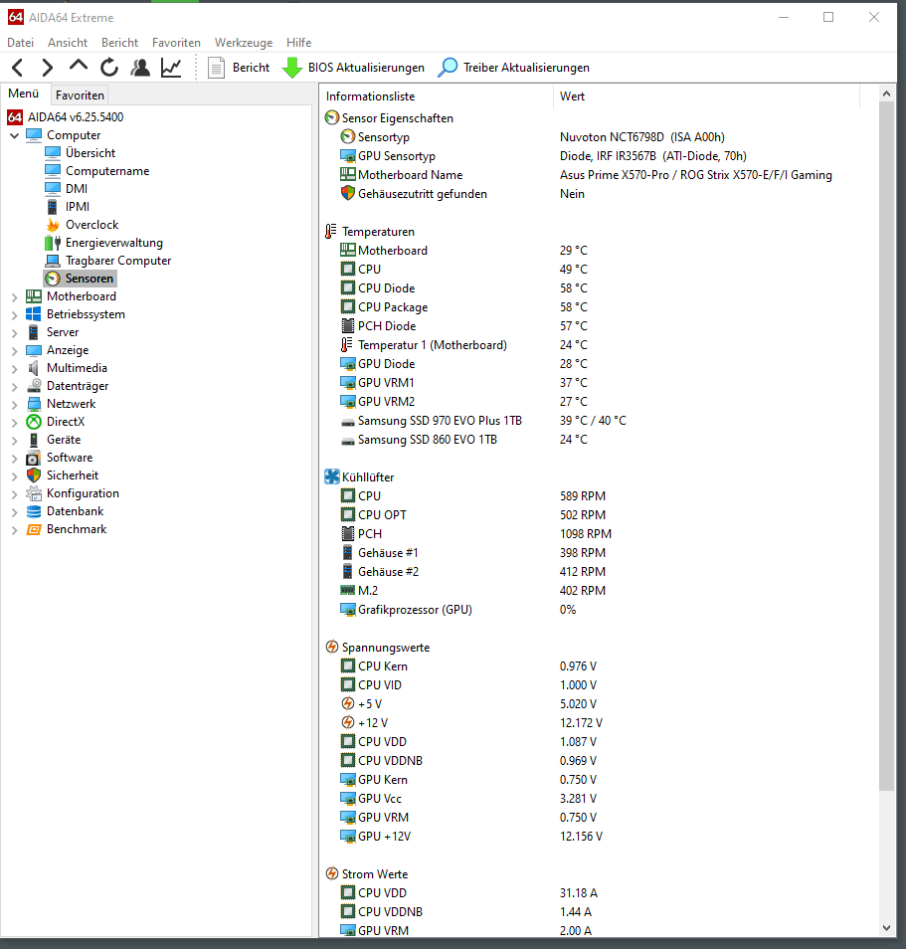The image size is (906, 949).
Task: Expand the Datenträger tree node
Action: [15, 387]
